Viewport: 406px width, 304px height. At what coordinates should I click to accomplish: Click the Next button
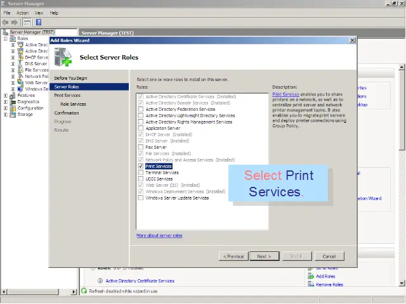(x=264, y=256)
